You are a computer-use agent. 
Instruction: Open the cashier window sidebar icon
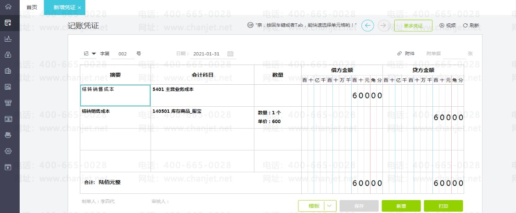[8, 119]
